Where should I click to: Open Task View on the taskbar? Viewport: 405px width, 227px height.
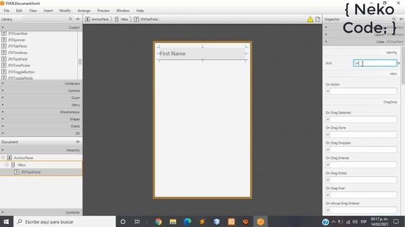click(x=137, y=221)
